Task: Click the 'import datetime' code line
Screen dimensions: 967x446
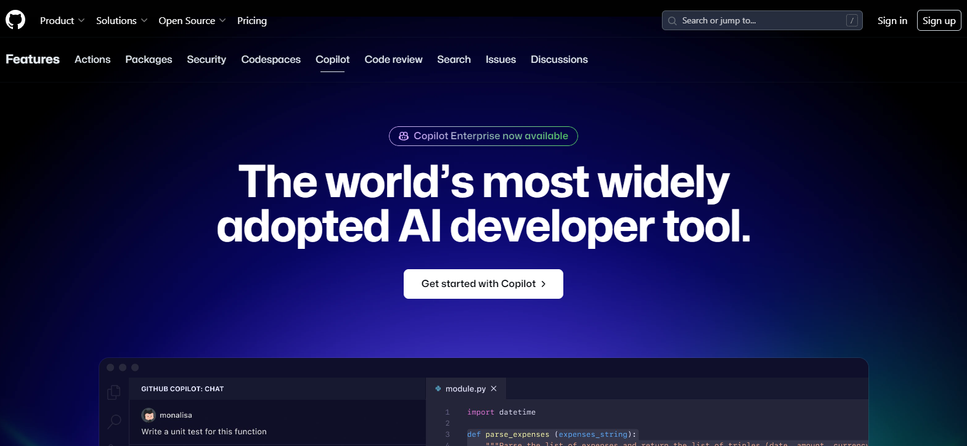Action: tap(501, 412)
